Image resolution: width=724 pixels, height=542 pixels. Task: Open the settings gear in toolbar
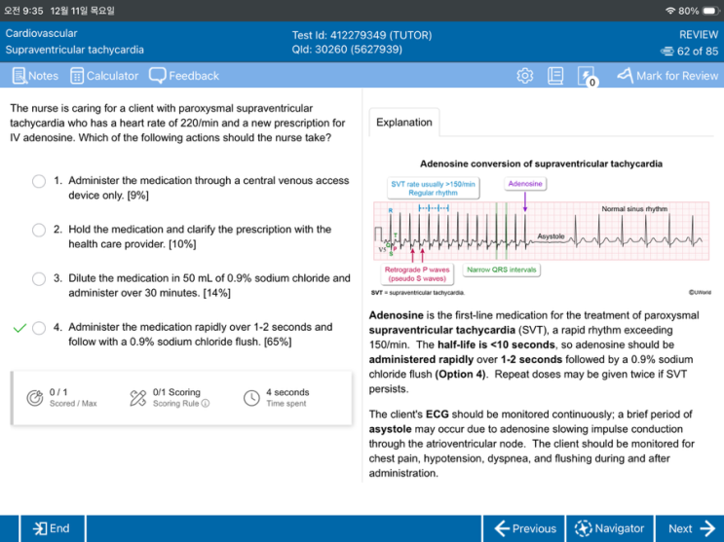pyautogui.click(x=524, y=76)
